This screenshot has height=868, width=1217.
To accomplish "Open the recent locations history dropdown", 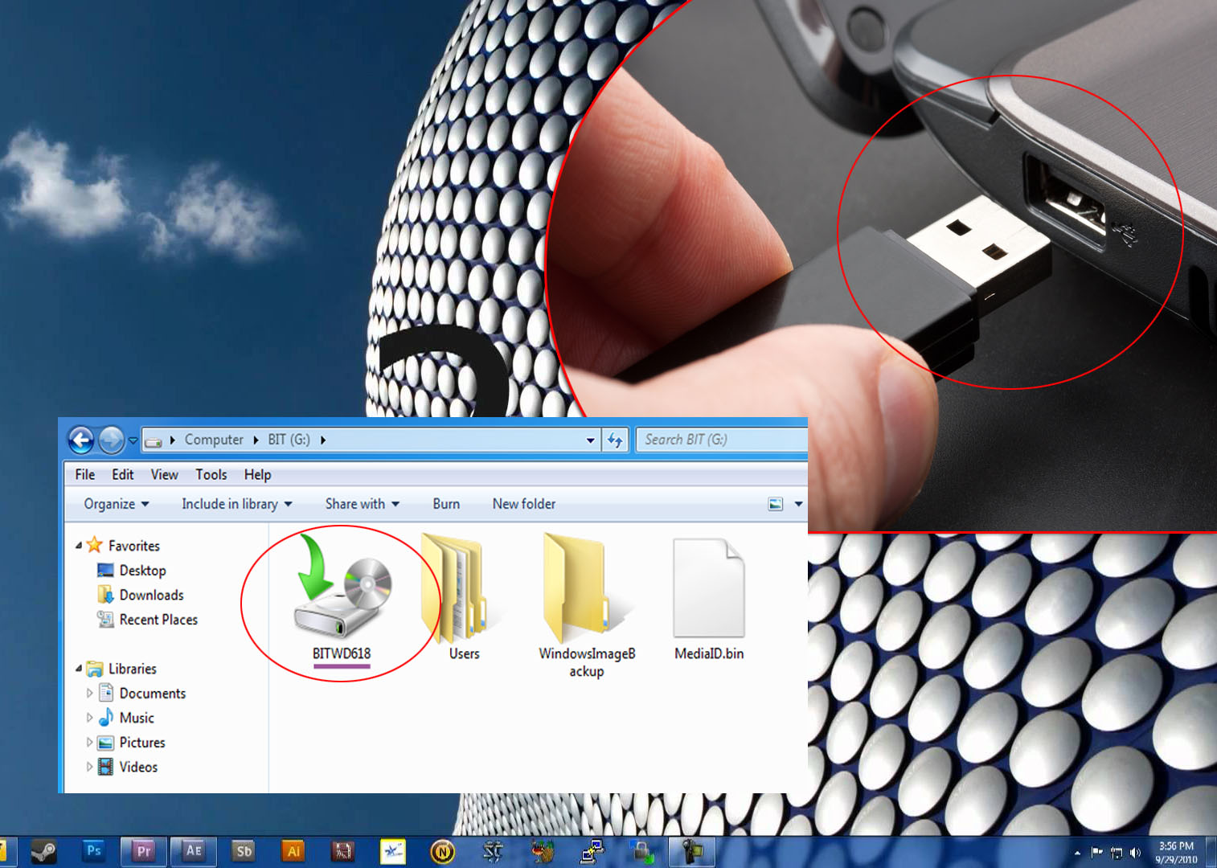I will 133,440.
